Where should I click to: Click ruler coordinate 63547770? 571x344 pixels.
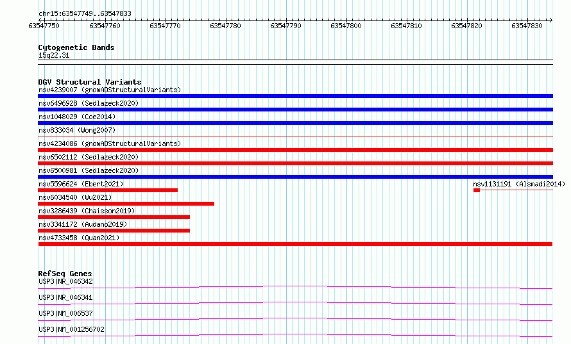[x=165, y=26]
